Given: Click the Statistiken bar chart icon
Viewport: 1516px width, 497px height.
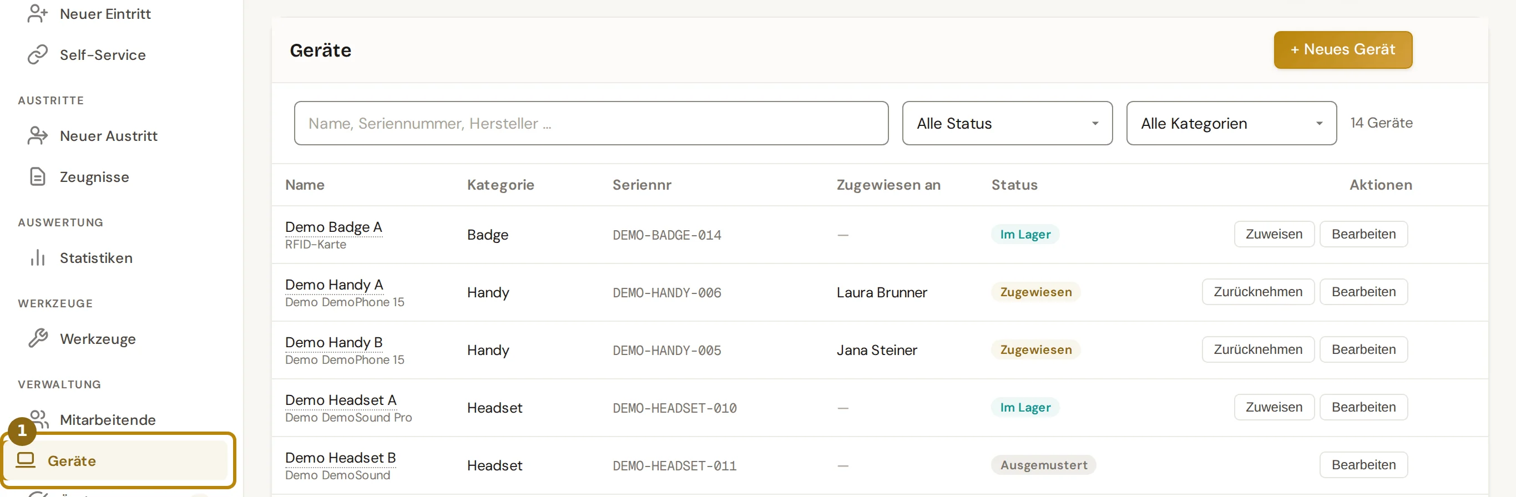Looking at the screenshot, I should [x=38, y=257].
